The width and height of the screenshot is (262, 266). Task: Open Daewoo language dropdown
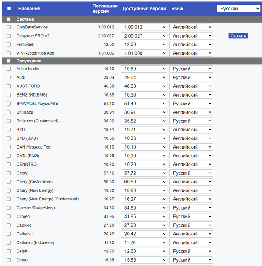pos(191,225)
